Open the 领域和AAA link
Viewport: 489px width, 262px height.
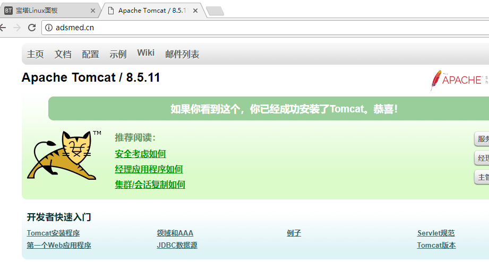[175, 233]
